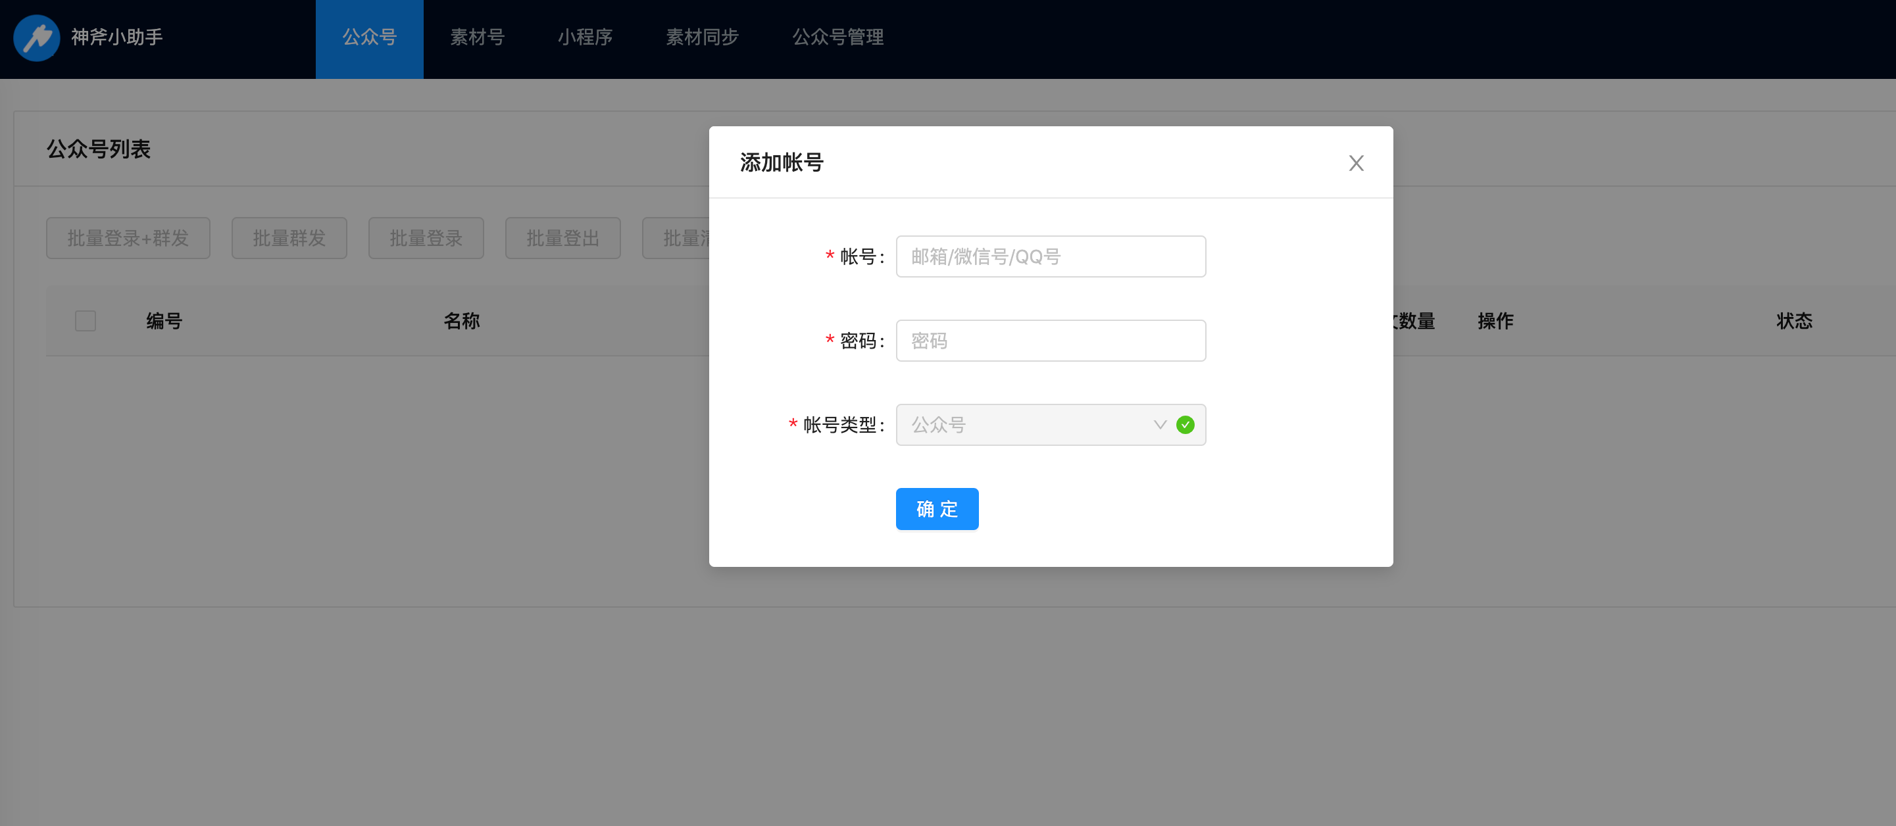Open 公众号管理 in top navigation
This screenshot has height=826, width=1896.
[x=837, y=37]
